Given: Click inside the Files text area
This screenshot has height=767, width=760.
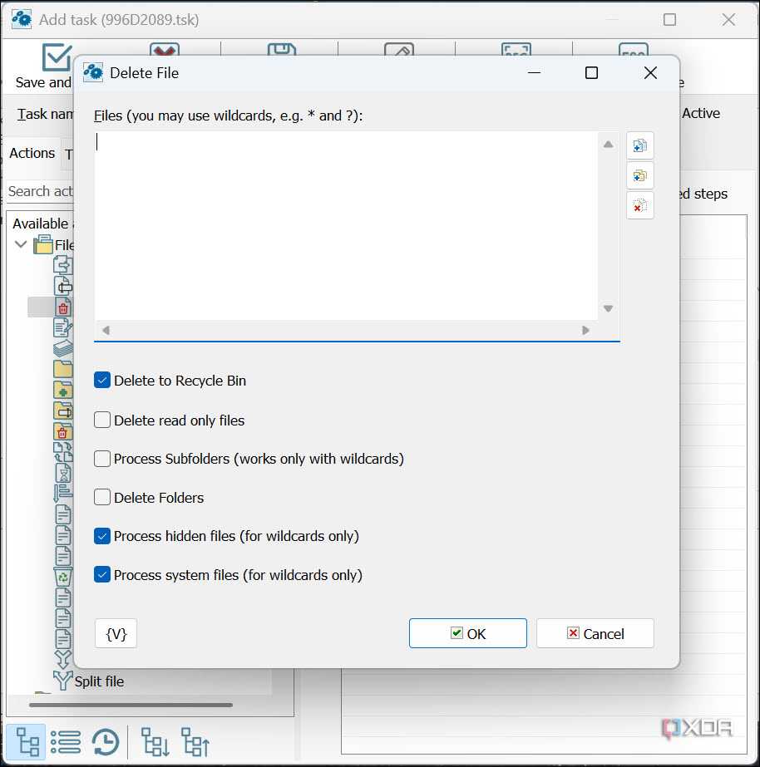Looking at the screenshot, I should tap(346, 225).
